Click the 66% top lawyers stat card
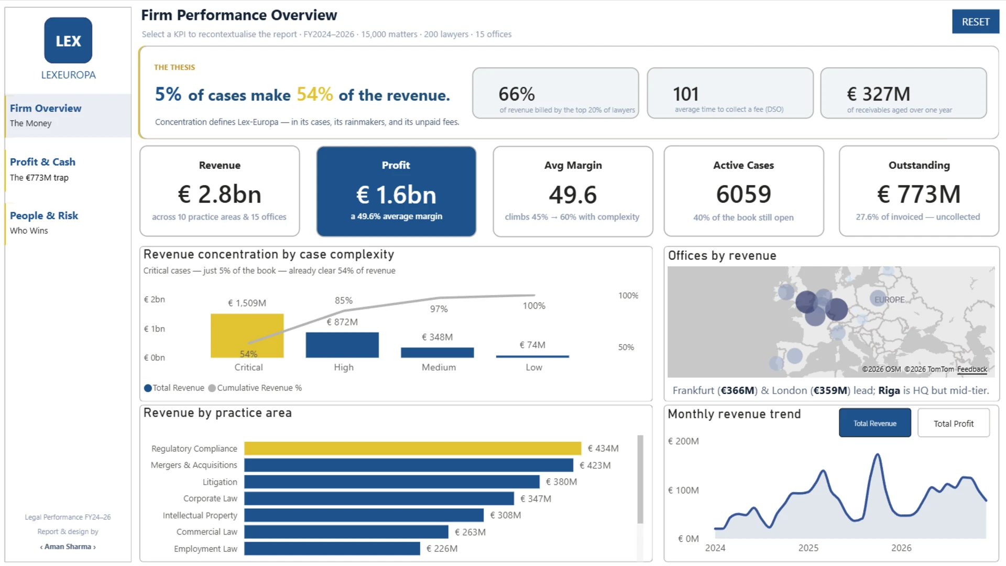Image resolution: width=1006 pixels, height=566 pixels. (x=555, y=93)
